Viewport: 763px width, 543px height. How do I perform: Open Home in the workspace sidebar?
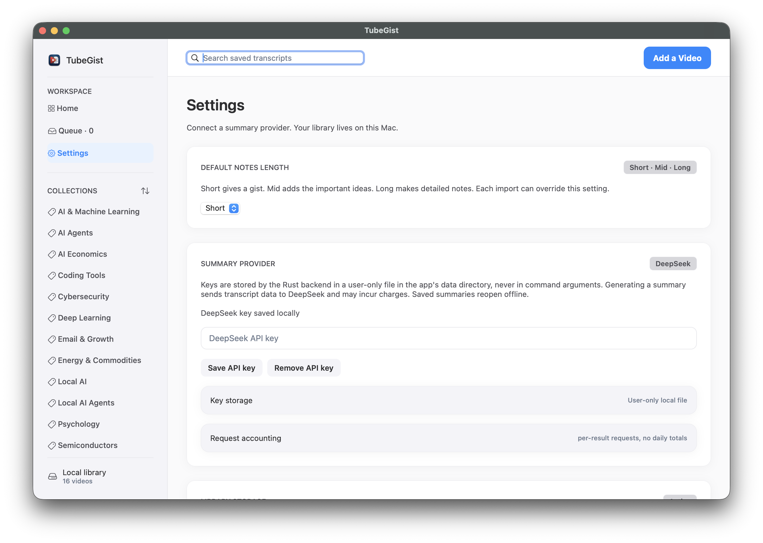pos(100,108)
